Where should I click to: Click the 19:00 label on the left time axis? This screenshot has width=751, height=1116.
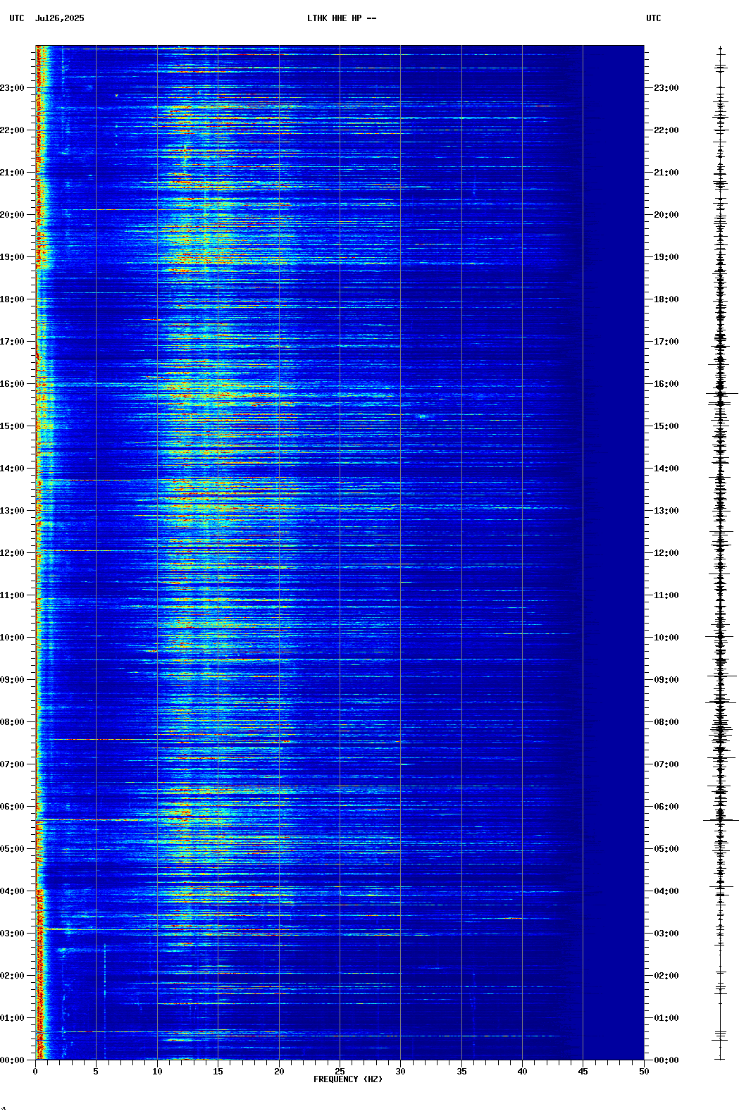click(12, 257)
